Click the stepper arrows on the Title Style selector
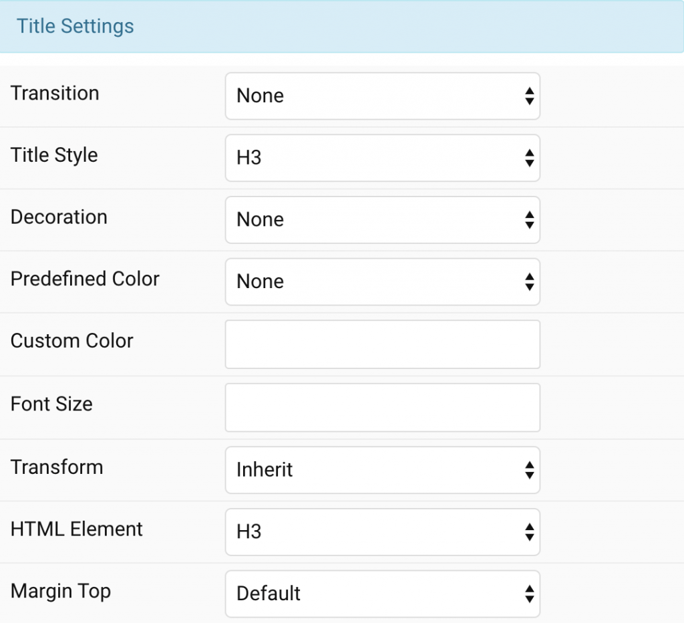This screenshot has height=623, width=684. pyautogui.click(x=530, y=158)
